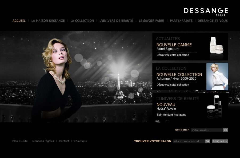The image size is (240, 158).
Task: Open the Nouvelle Gamme 'Découvrez cette collection' link
Action: 173,55
